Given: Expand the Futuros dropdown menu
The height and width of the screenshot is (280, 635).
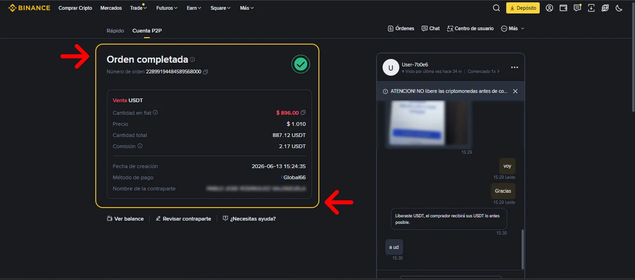Looking at the screenshot, I should (167, 8).
